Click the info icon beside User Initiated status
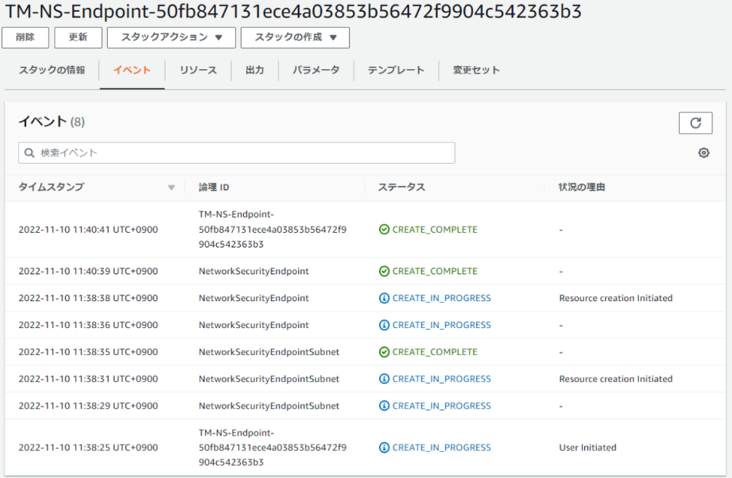The width and height of the screenshot is (732, 478). coord(384,447)
